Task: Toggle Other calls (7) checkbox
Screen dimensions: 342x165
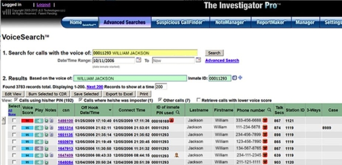Action: click(160, 100)
